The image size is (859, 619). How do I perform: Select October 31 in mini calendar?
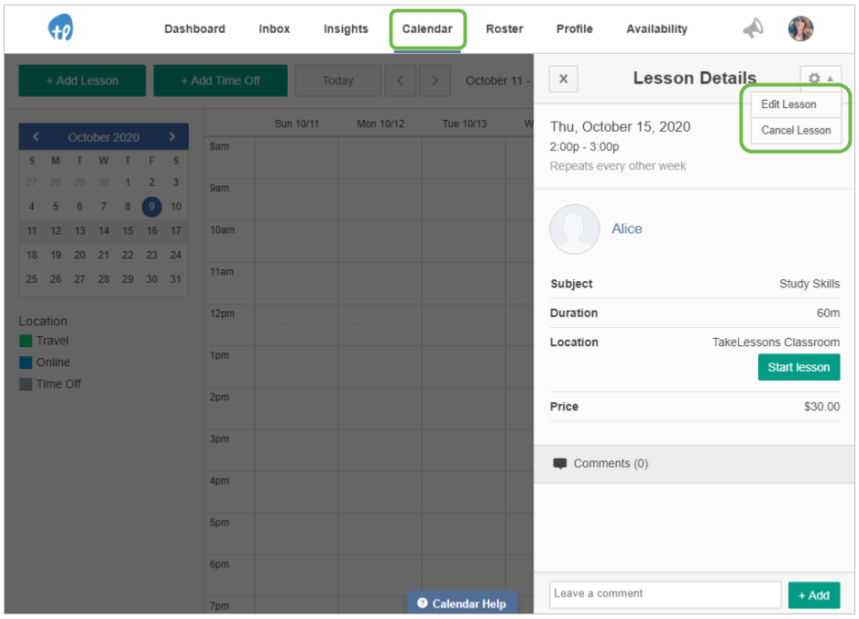click(175, 279)
